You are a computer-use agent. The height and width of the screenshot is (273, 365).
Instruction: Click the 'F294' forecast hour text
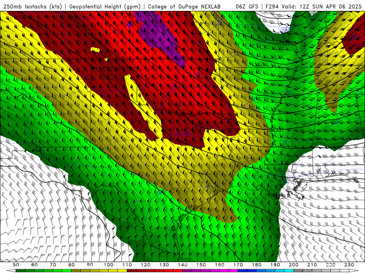click(272, 7)
